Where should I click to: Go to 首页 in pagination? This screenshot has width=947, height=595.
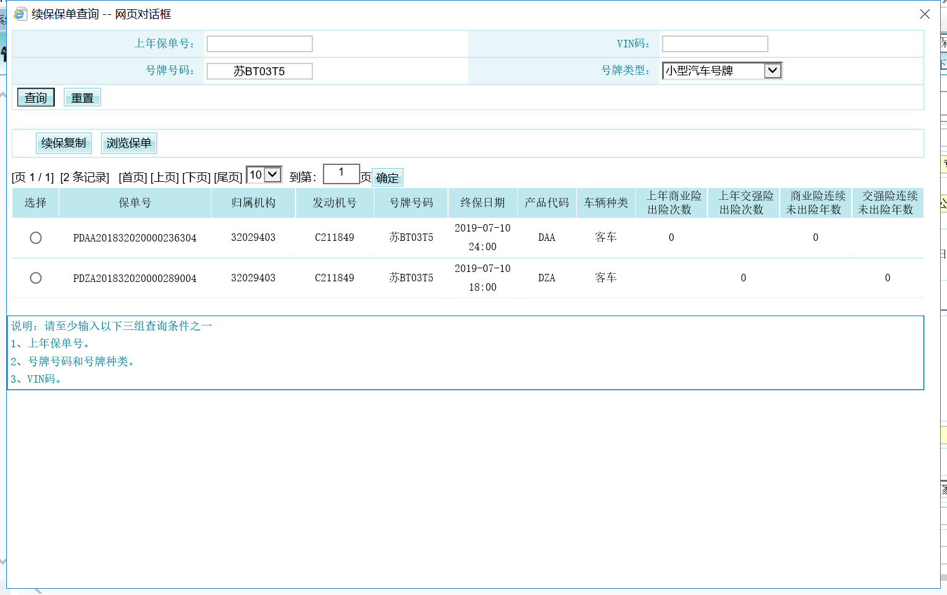[133, 178]
